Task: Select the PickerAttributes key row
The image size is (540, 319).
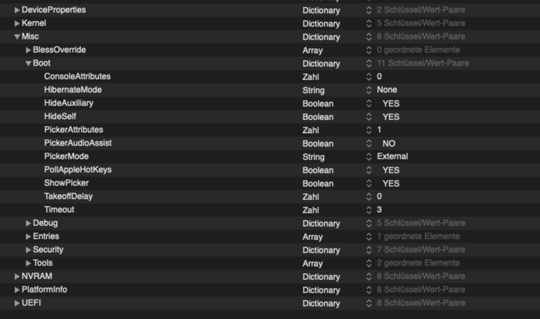Action: coord(74,130)
